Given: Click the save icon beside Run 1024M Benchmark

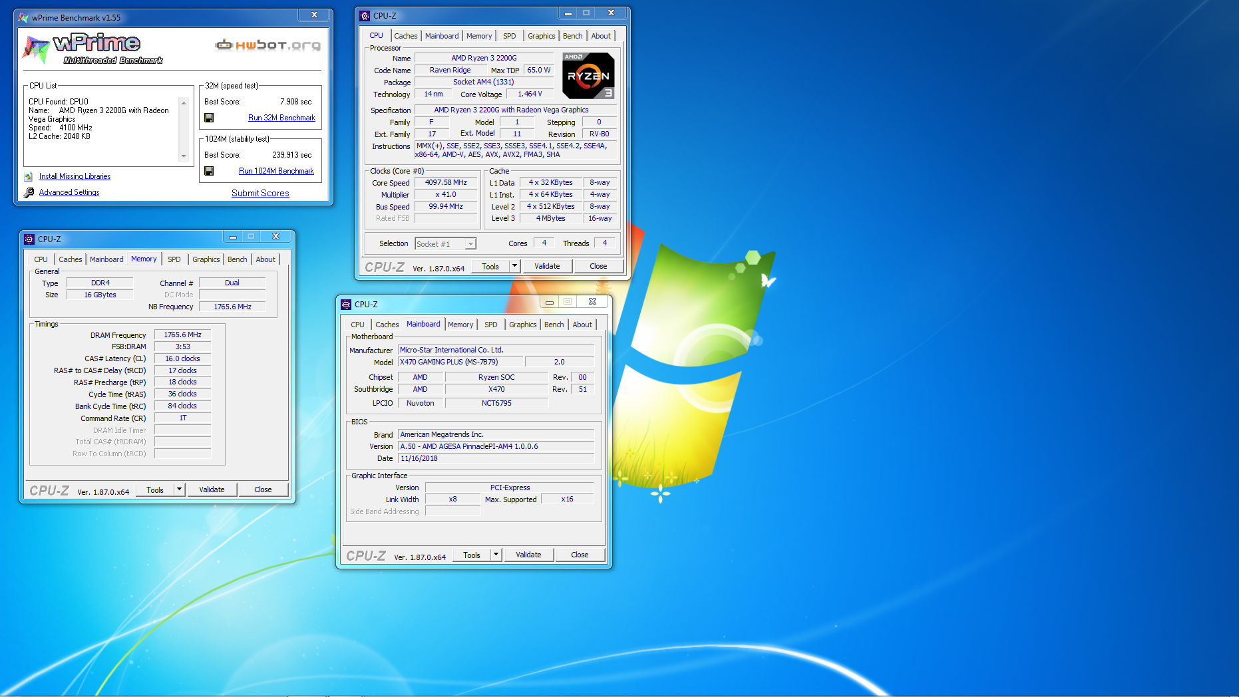Looking at the screenshot, I should (x=209, y=171).
